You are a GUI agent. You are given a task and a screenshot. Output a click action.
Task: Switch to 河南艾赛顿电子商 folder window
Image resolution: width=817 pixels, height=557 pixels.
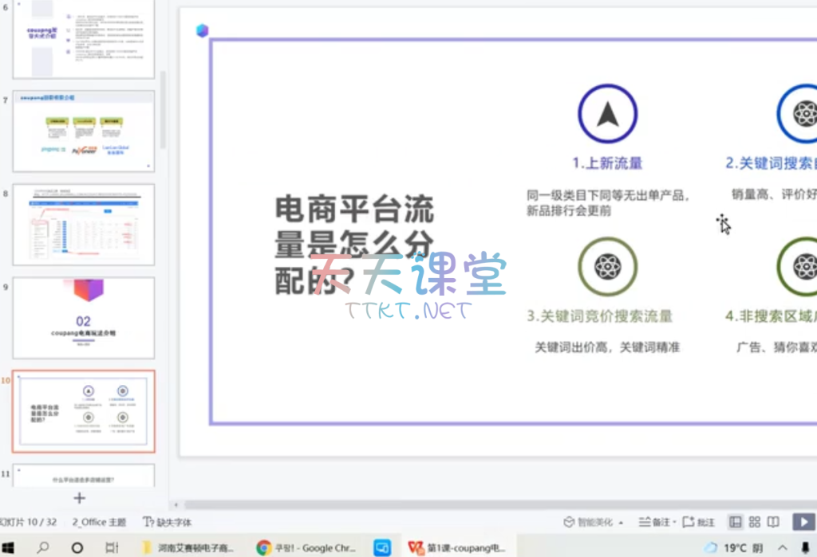[x=188, y=547]
